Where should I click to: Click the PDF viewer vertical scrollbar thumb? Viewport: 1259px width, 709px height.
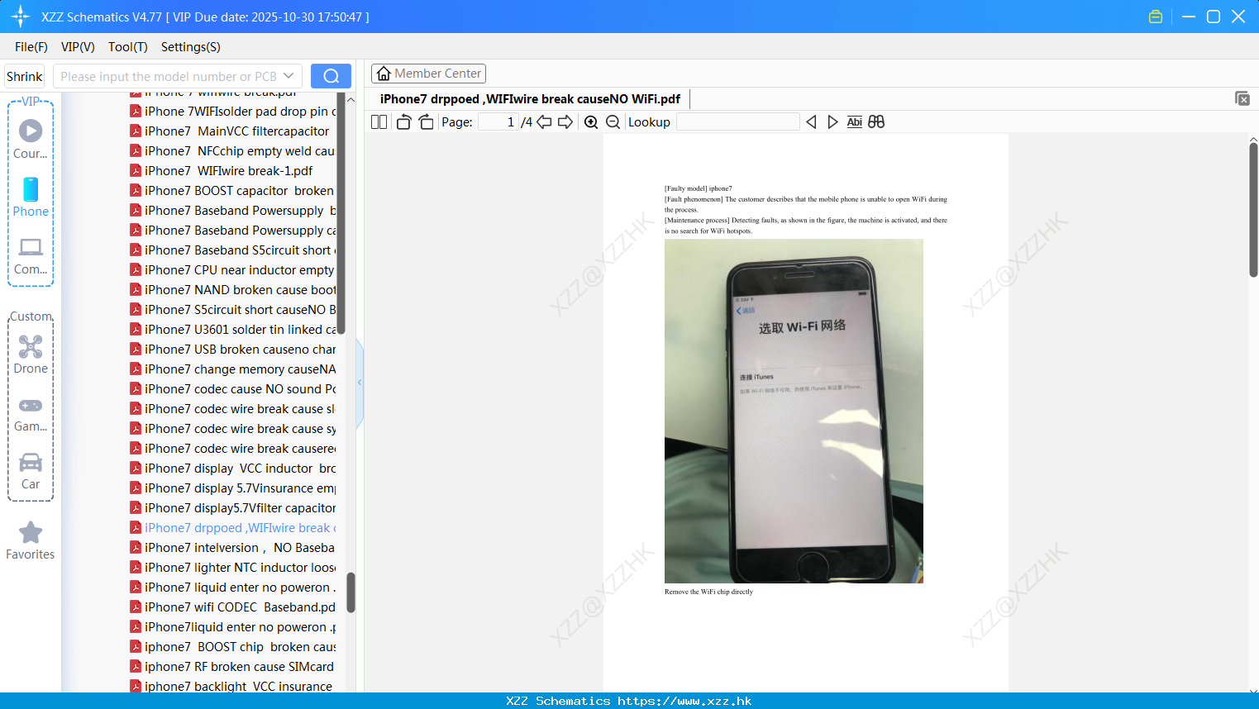tap(1253, 210)
